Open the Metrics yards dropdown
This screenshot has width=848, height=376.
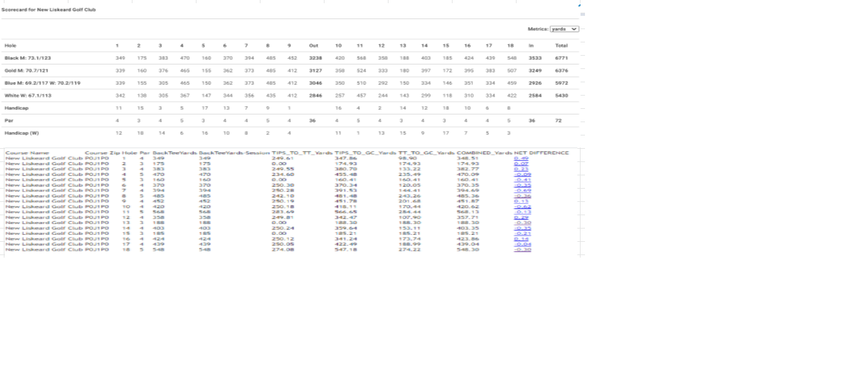click(x=564, y=29)
